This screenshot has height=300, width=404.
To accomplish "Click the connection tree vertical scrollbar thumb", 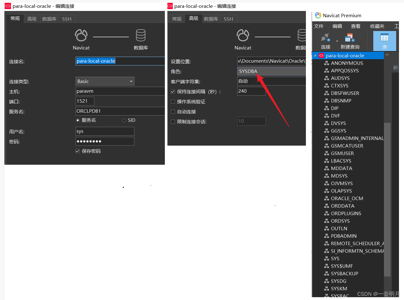I will (x=387, y=199).
